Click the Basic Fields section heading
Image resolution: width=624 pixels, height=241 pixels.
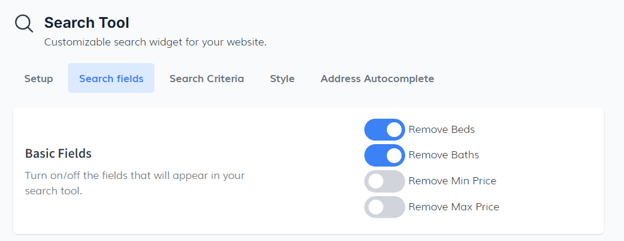pos(58,154)
